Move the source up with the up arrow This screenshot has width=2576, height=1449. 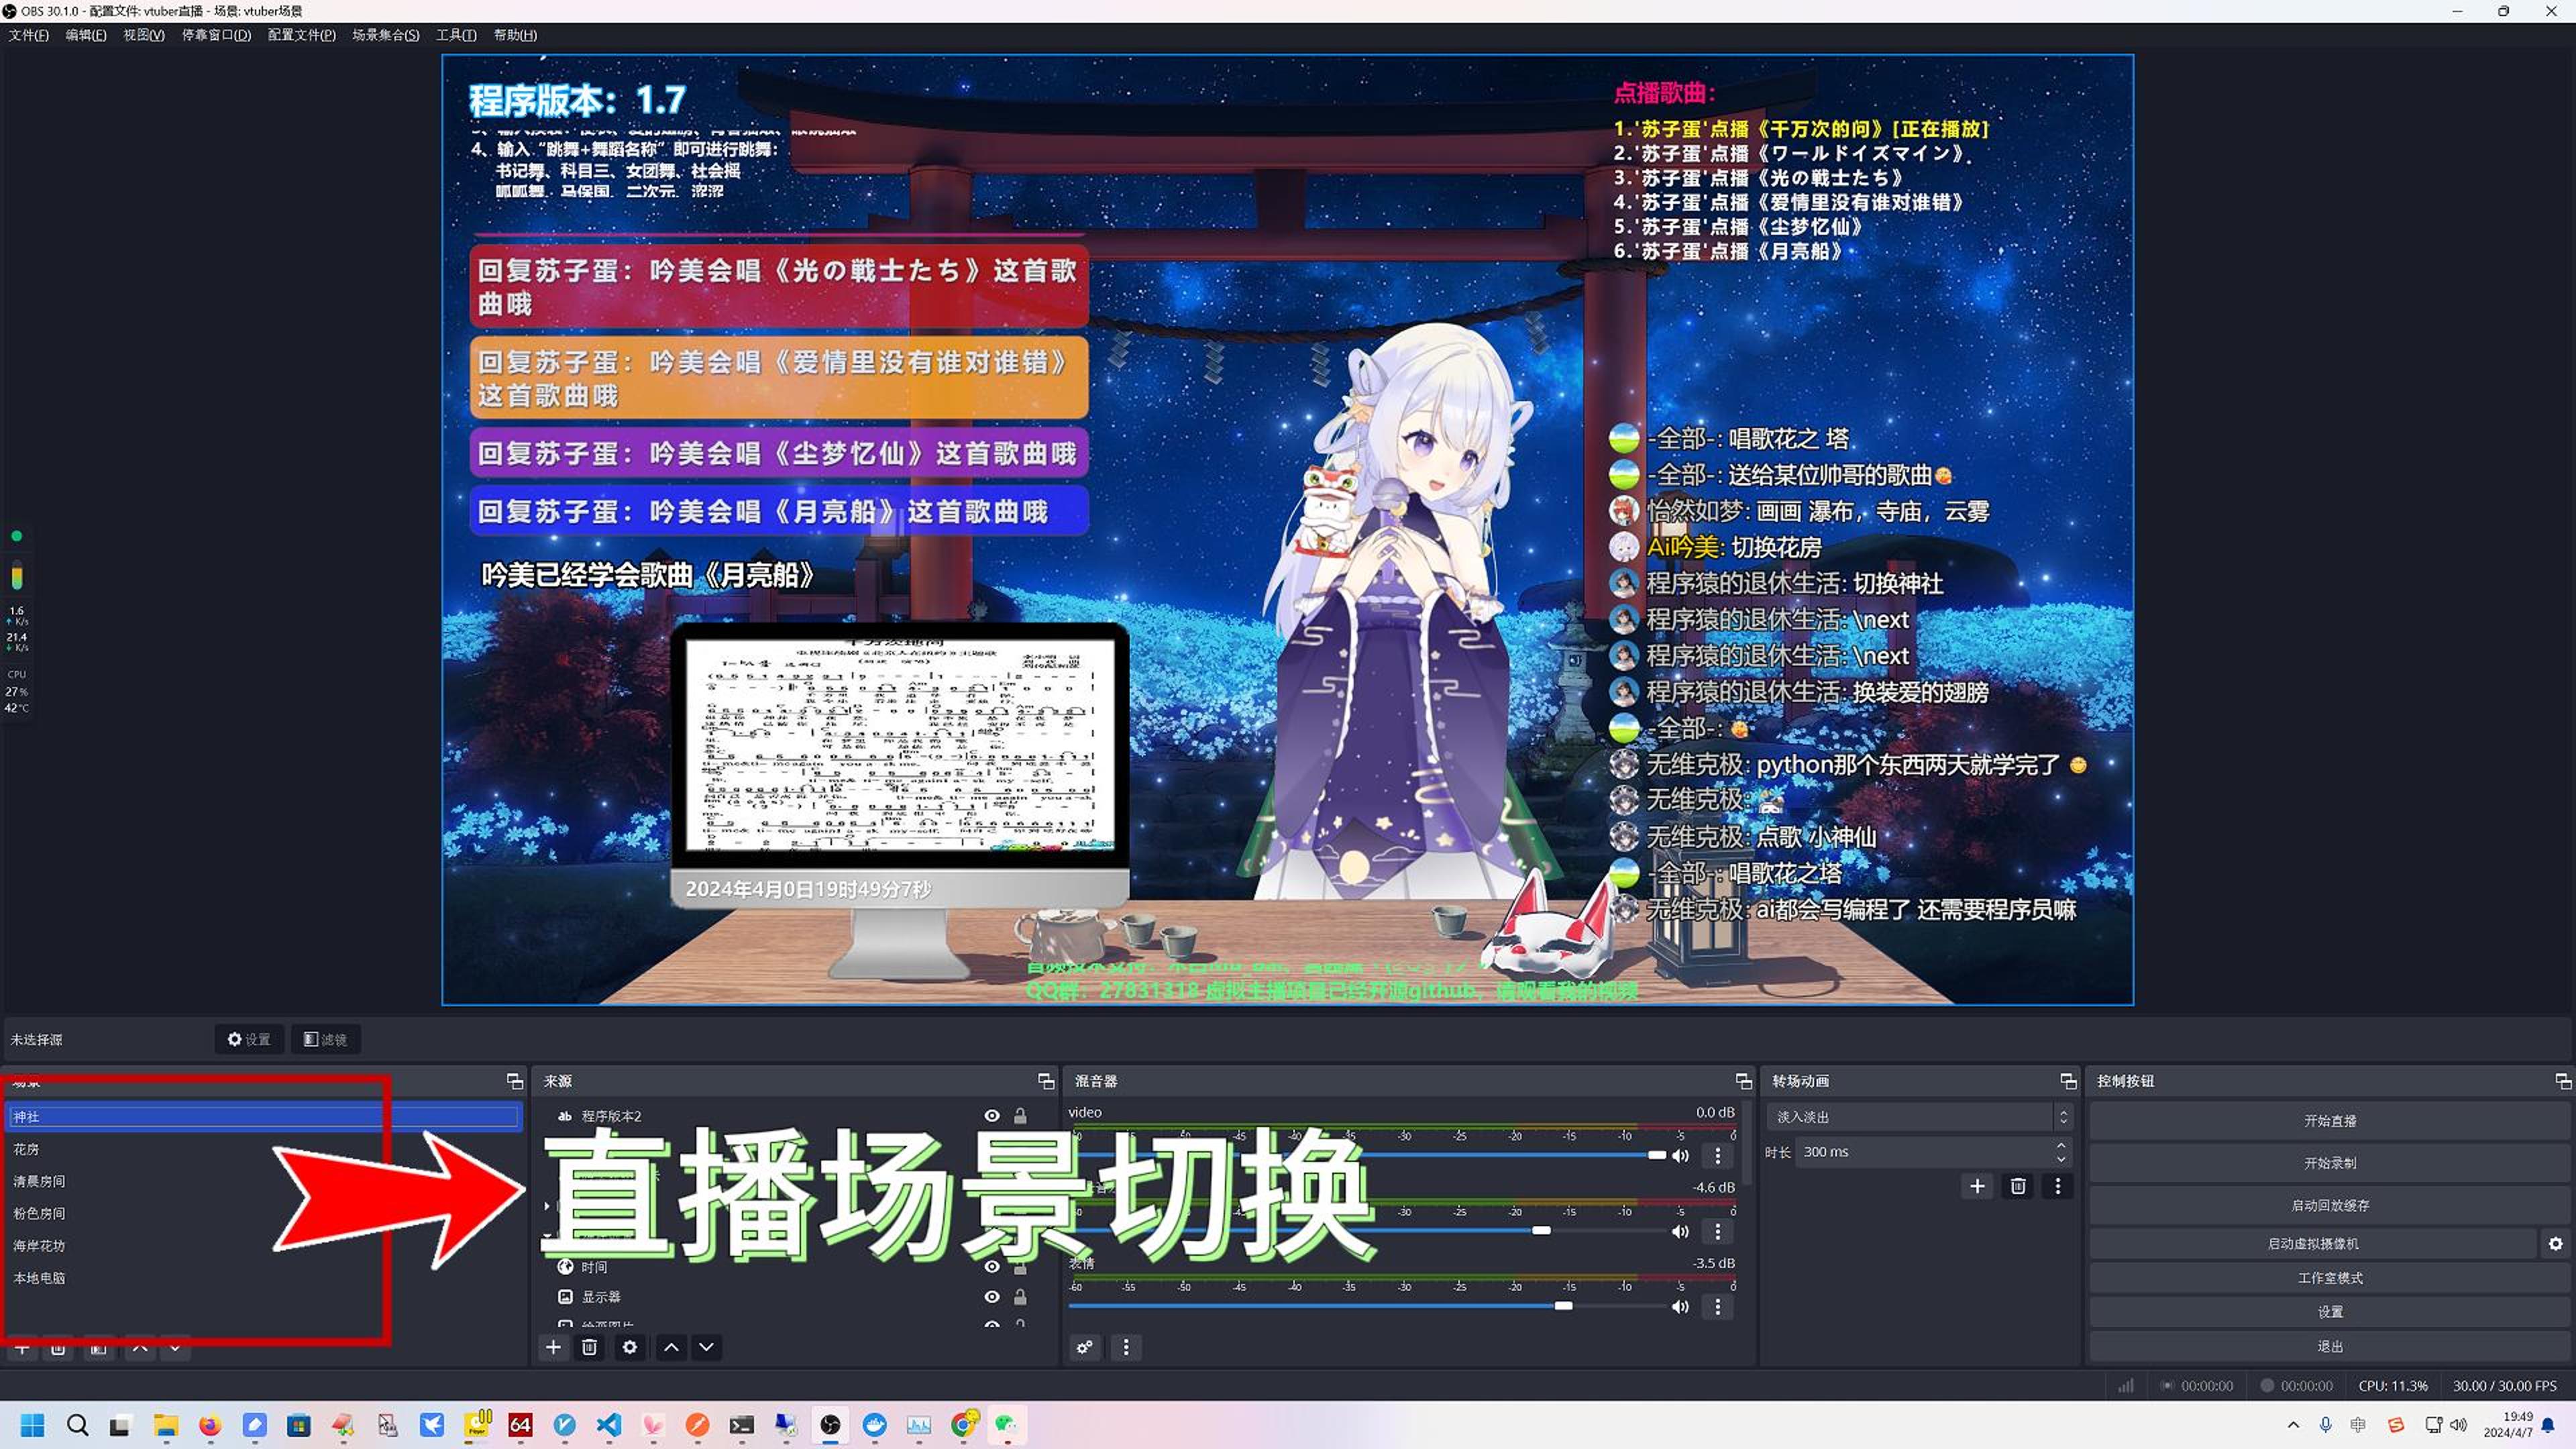pos(671,1347)
